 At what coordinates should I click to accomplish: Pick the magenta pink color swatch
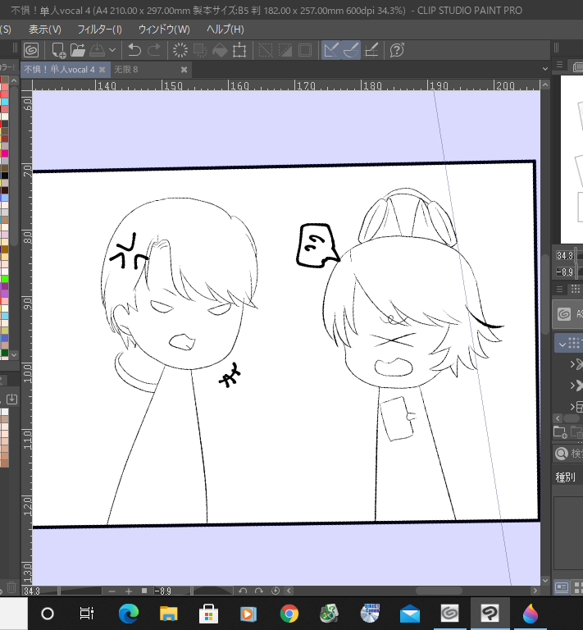[4, 153]
